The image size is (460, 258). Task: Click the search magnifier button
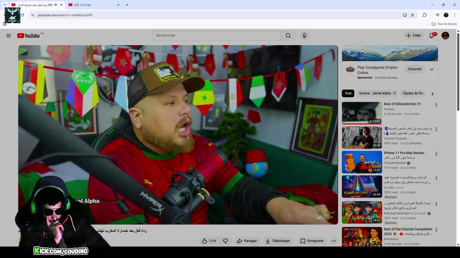pos(288,35)
